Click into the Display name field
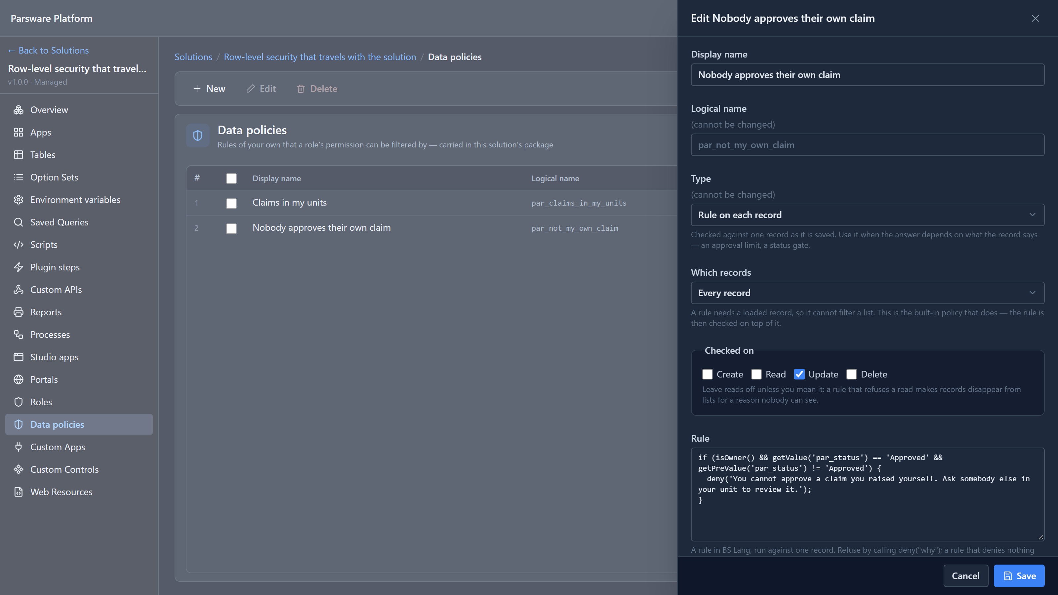 click(x=868, y=75)
